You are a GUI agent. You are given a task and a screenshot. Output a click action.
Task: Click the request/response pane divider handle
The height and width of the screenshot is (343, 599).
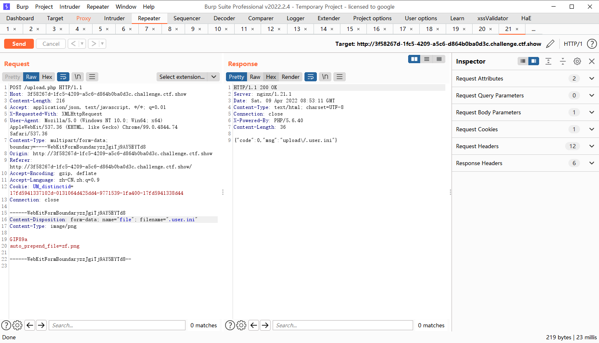click(223, 192)
